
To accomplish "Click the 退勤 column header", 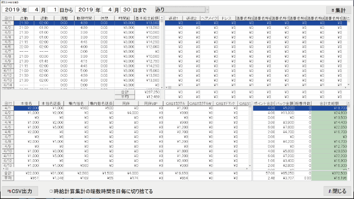I will tap(44, 18).
